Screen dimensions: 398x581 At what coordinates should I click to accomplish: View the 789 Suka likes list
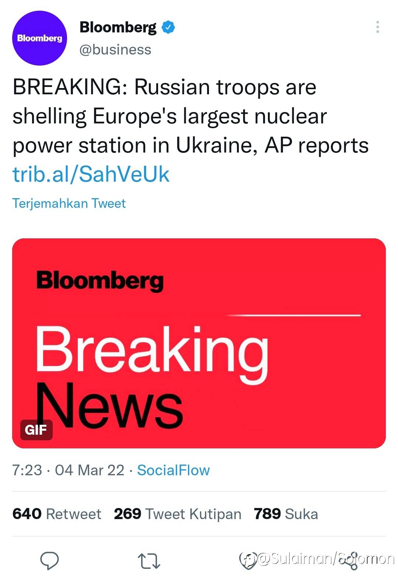pos(286,514)
